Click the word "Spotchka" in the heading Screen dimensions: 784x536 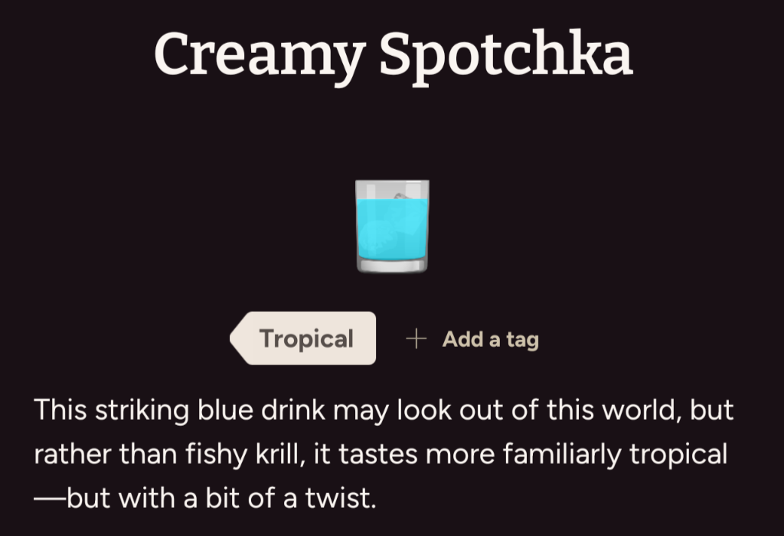click(506, 54)
